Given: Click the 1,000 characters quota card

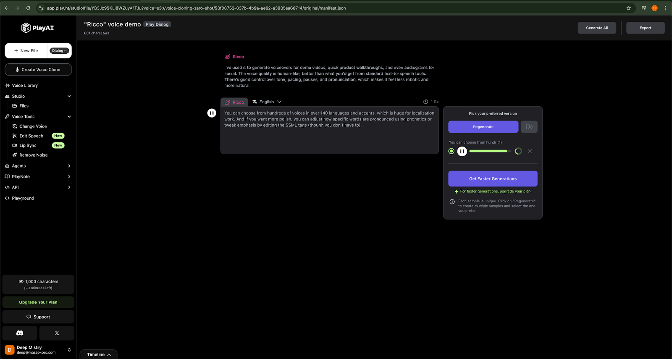Looking at the screenshot, I should [x=38, y=284].
